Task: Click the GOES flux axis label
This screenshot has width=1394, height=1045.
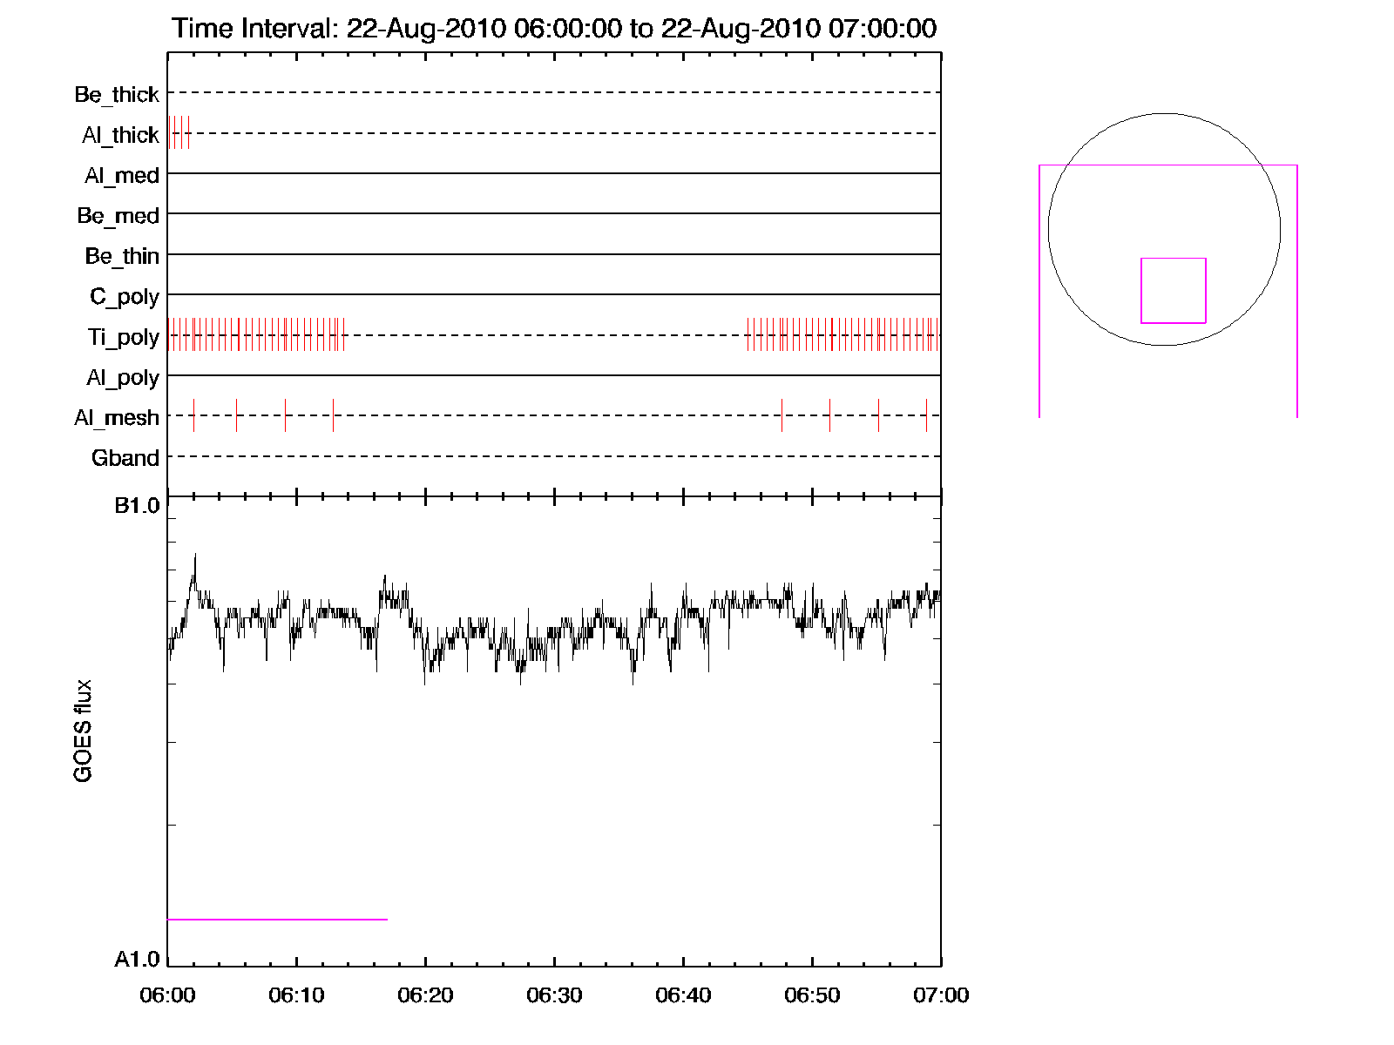Action: [83, 731]
